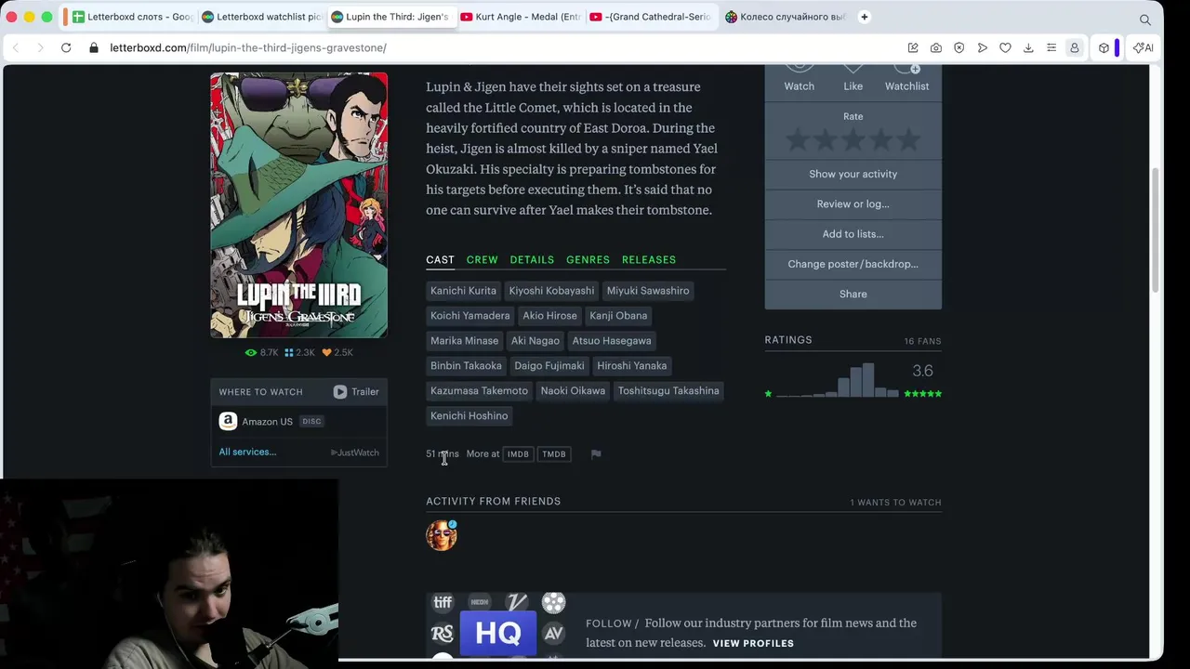Click the 1 WANTS TO WATCH link
The width and height of the screenshot is (1190, 669).
coord(895,503)
